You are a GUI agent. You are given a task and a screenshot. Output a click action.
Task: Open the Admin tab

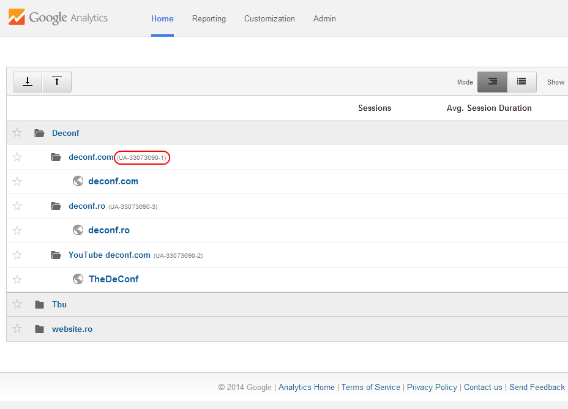pos(324,18)
